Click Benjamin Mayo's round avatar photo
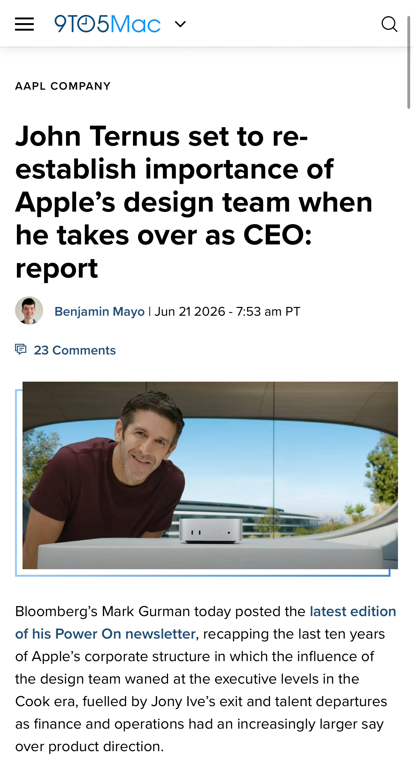This screenshot has width=413, height=768. [29, 310]
